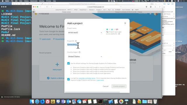This screenshot has width=187, height=105.
Task: Toggle Xcode's bottom debug area button
Action: (x=169, y=4)
